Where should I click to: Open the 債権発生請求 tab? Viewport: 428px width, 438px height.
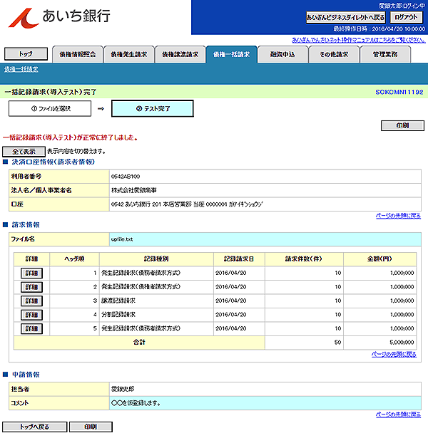point(129,54)
